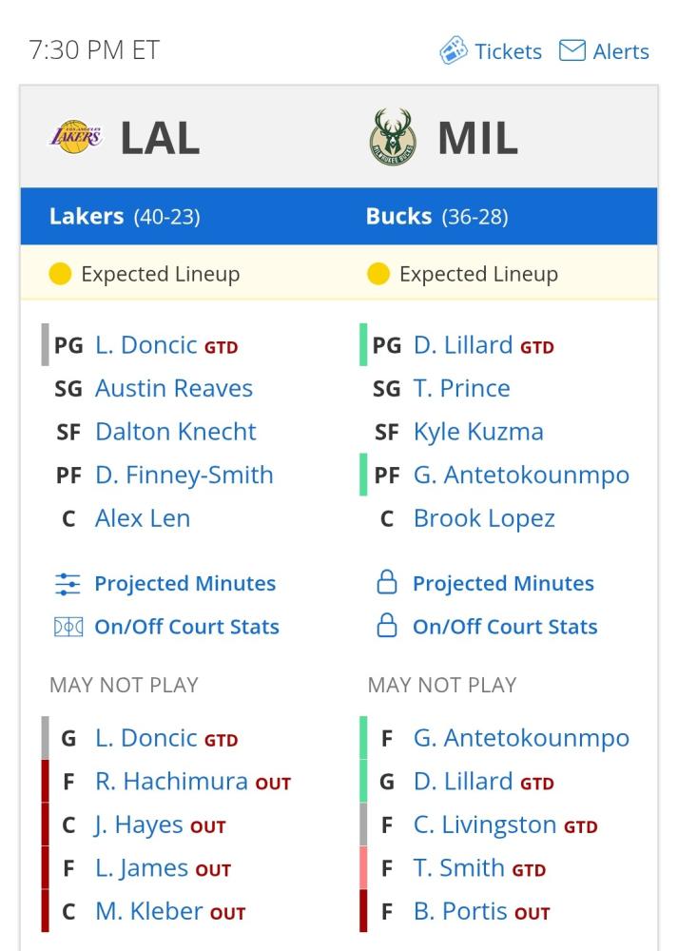Screen dimensions: 678x951
Task: Select the yellow Bucks Expected Lineup indicator
Action: (378, 274)
